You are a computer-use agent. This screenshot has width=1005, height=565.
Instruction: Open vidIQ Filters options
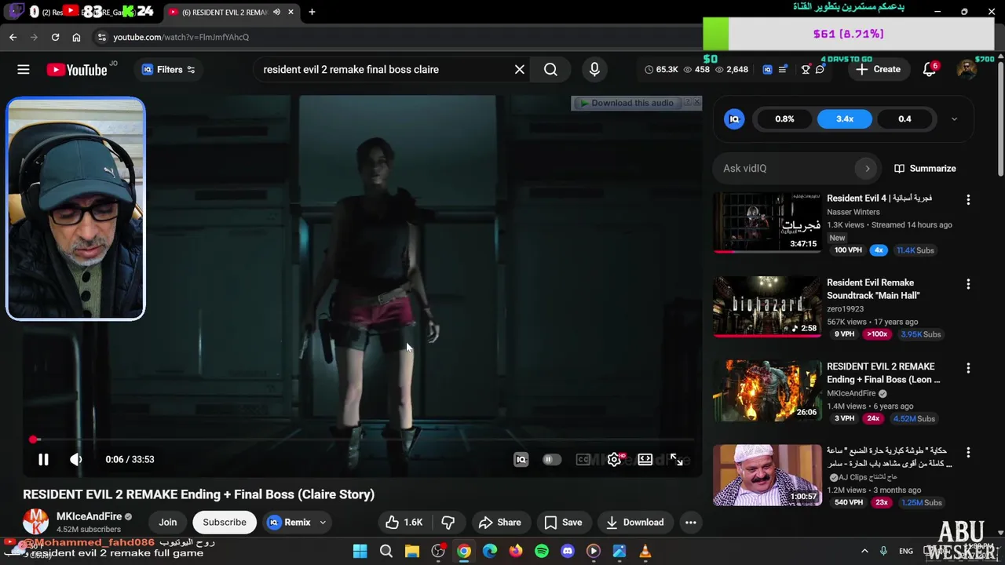168,70
